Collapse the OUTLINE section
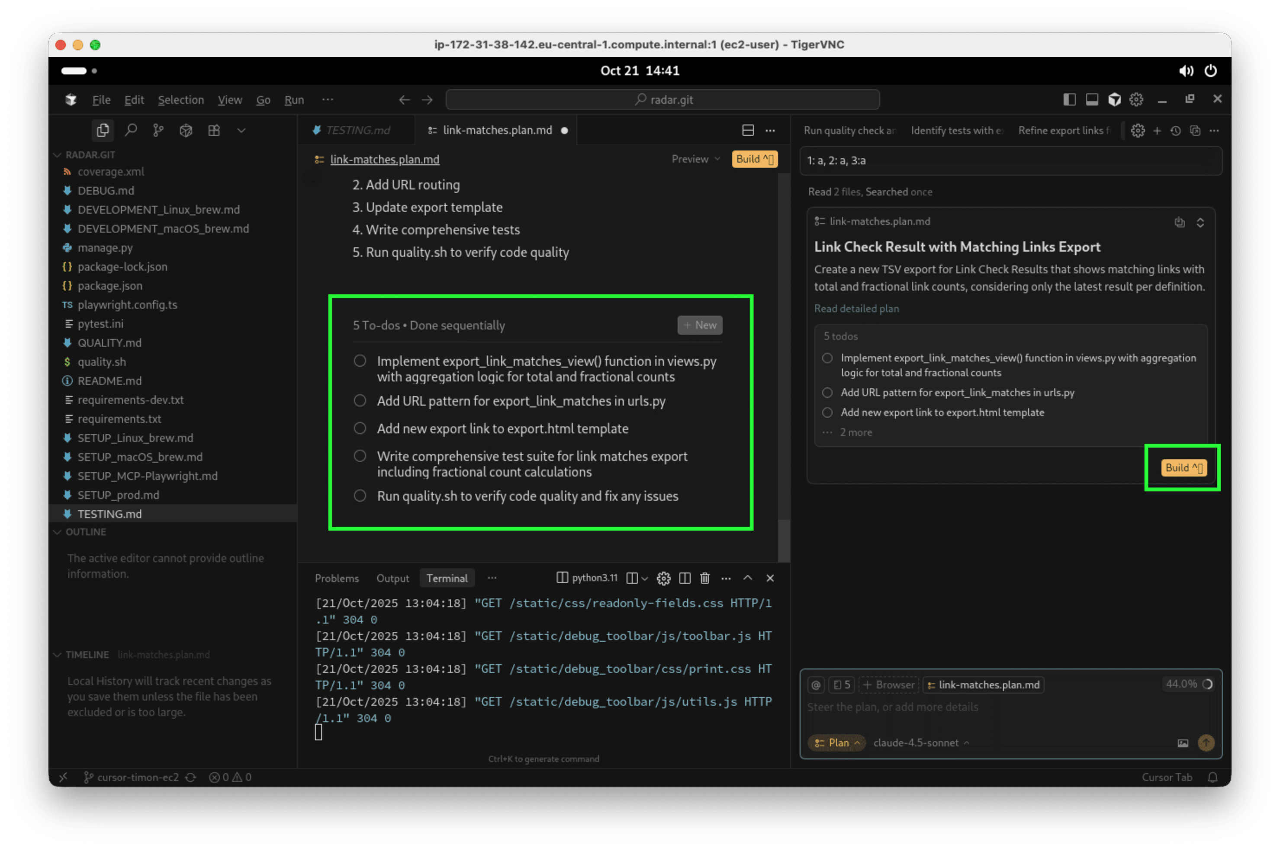This screenshot has height=851, width=1280. [85, 532]
